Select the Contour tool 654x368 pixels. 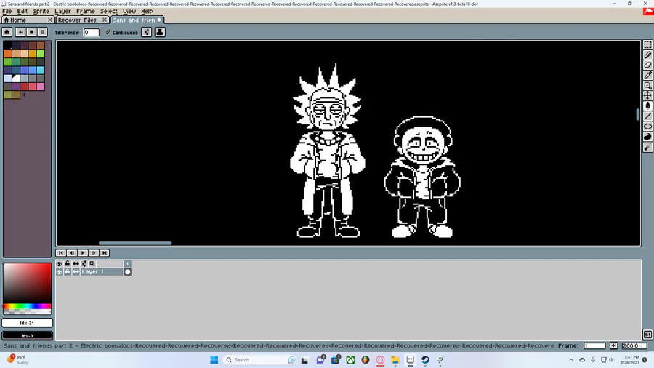coord(647,137)
